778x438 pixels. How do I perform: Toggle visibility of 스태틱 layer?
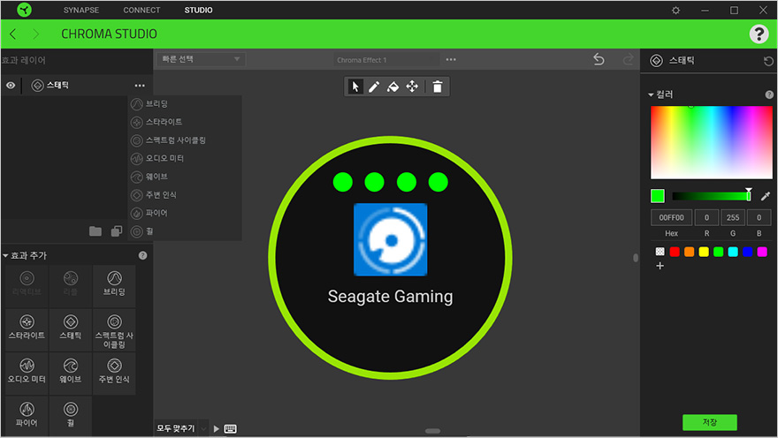[x=11, y=86]
